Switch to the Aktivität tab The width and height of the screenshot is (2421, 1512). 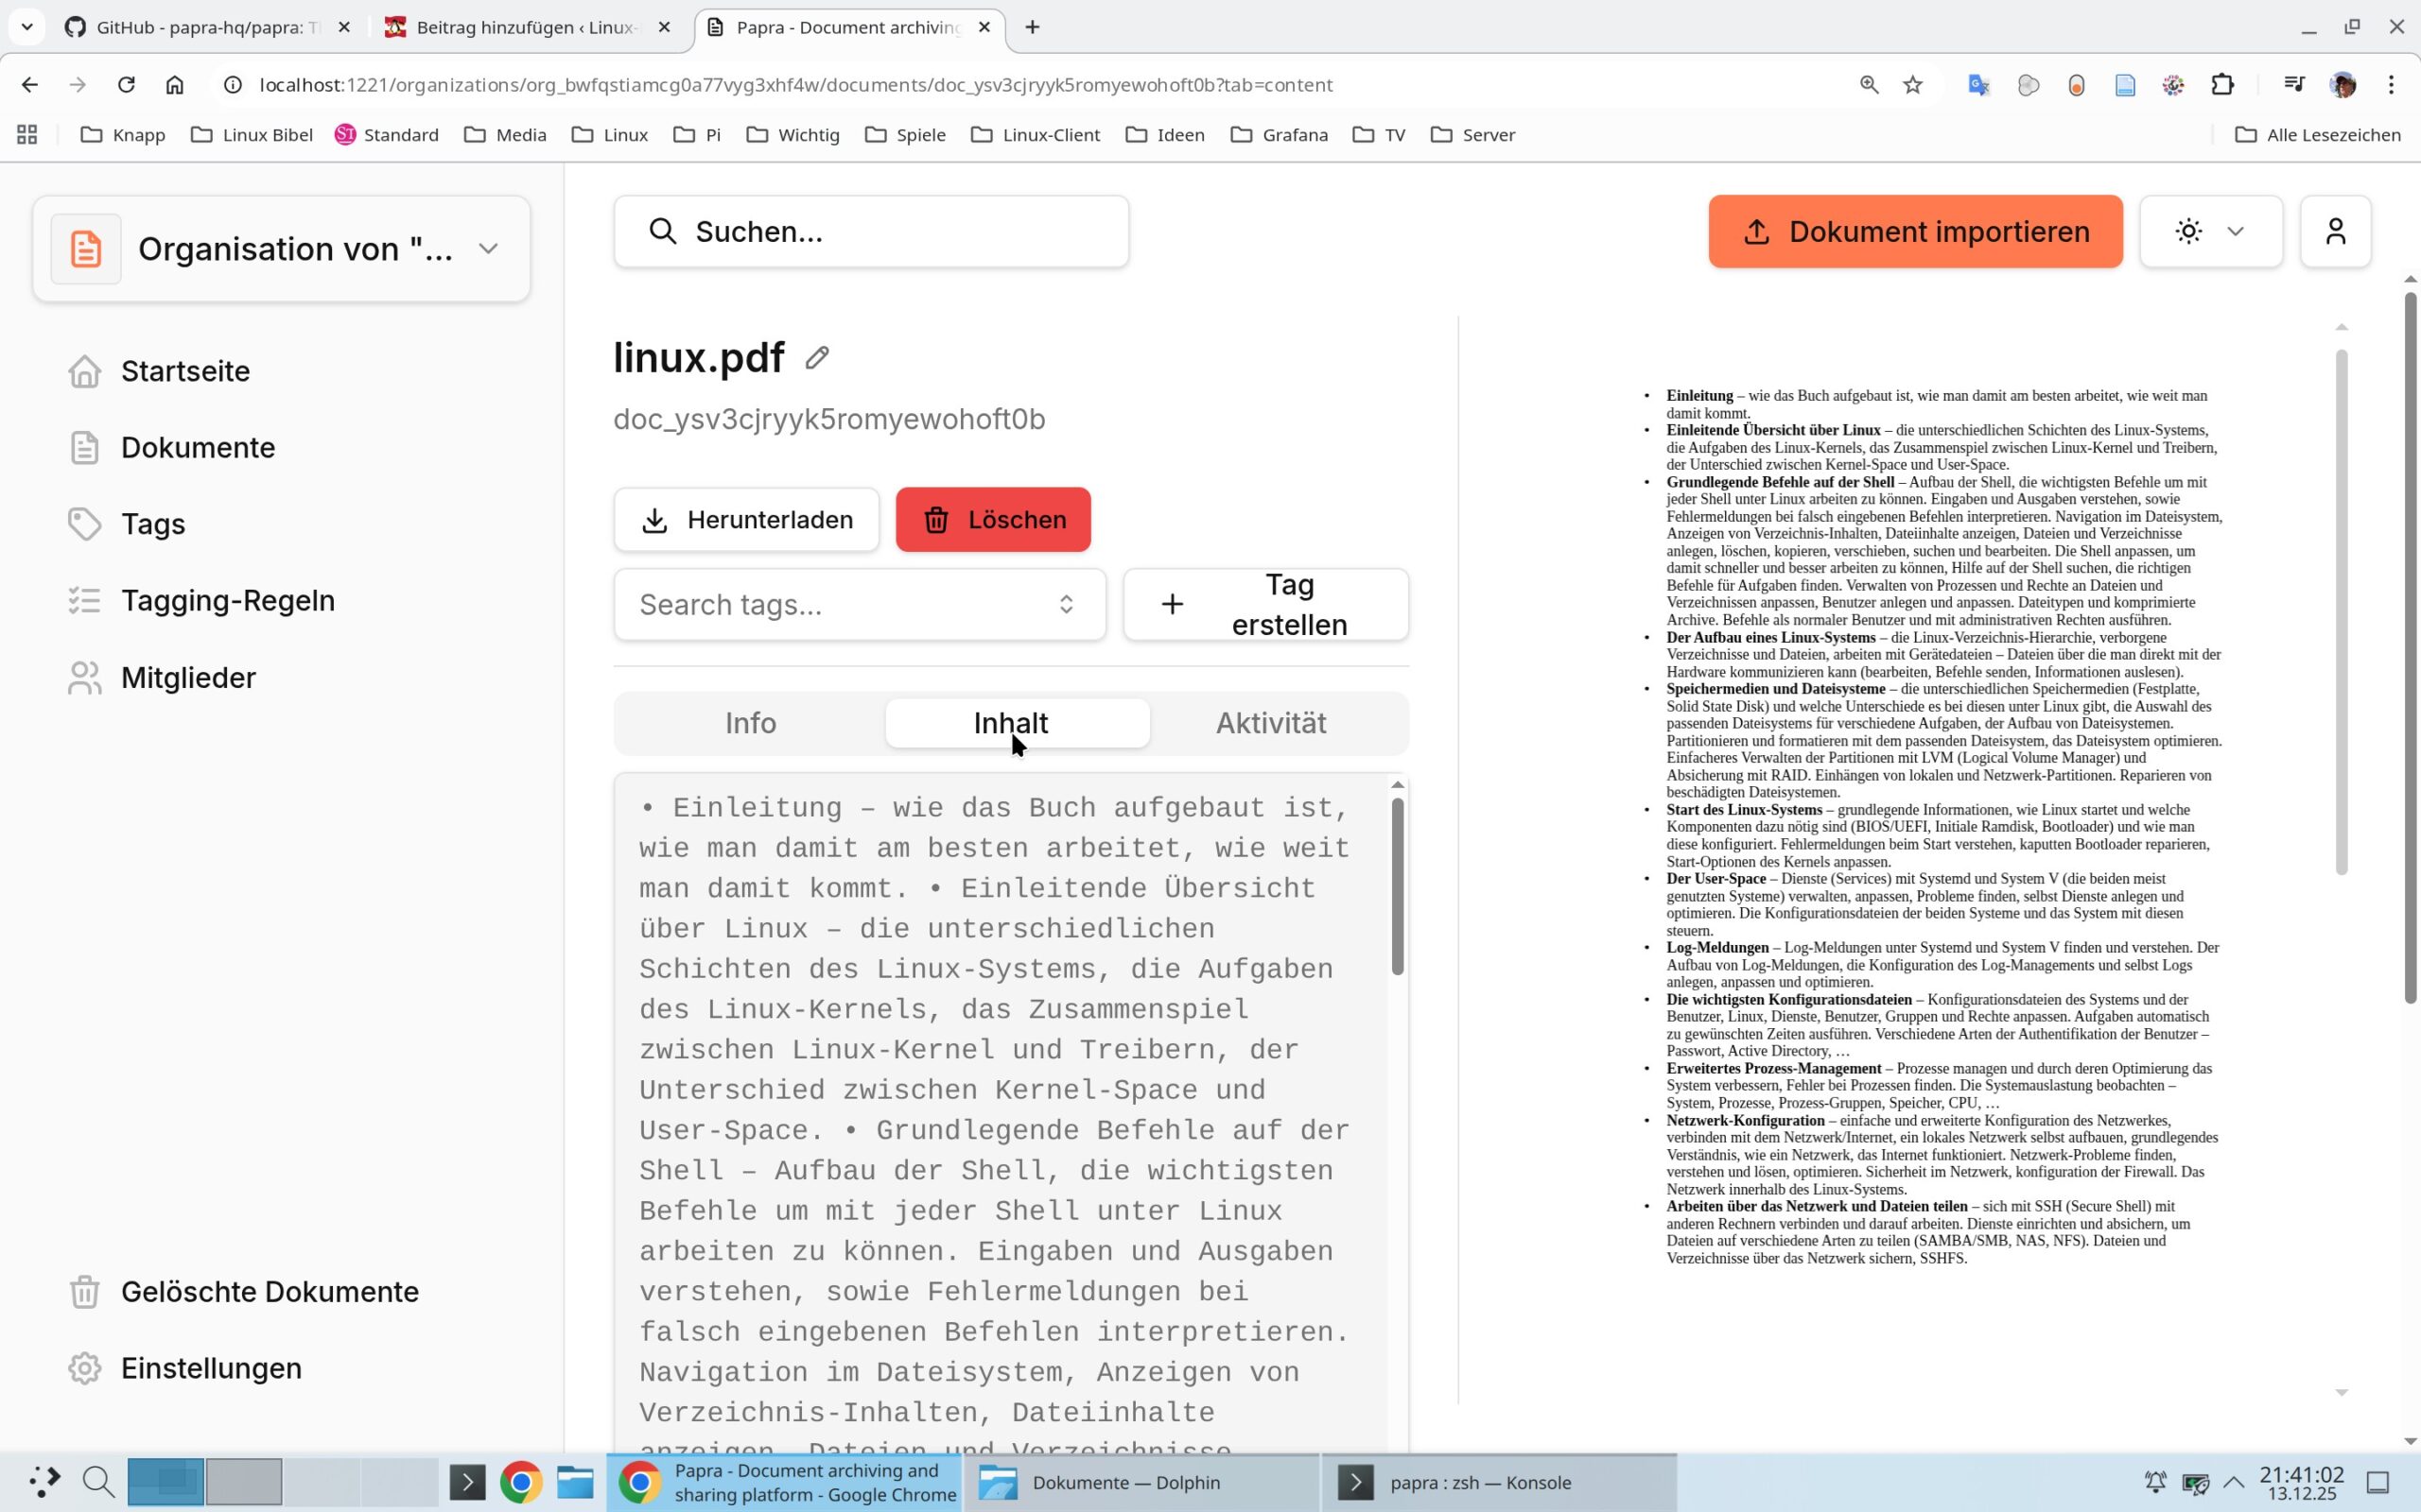pos(1270,723)
